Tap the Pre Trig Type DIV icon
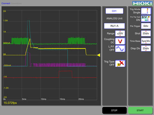The width and height of the screenshot is (154, 115). (x=146, y=19)
